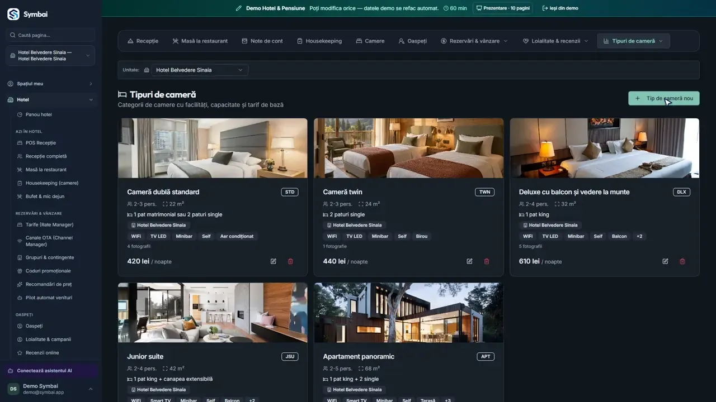This screenshot has width=716, height=402.
Task: Edit the Deluxe cu balcon room type
Action: [665, 261]
